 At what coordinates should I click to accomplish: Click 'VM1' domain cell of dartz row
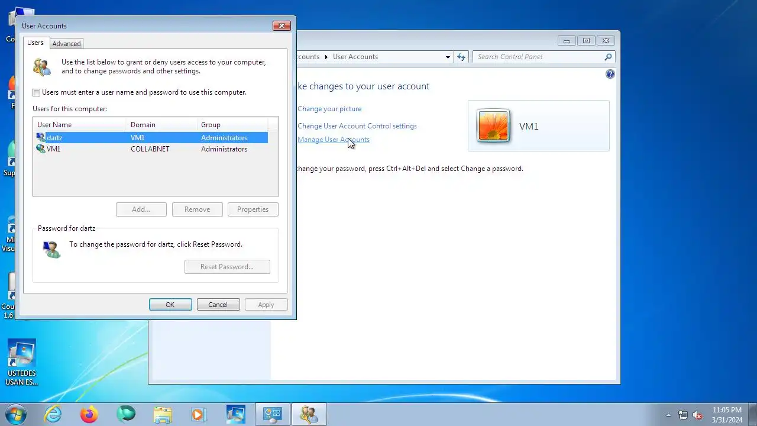138,137
